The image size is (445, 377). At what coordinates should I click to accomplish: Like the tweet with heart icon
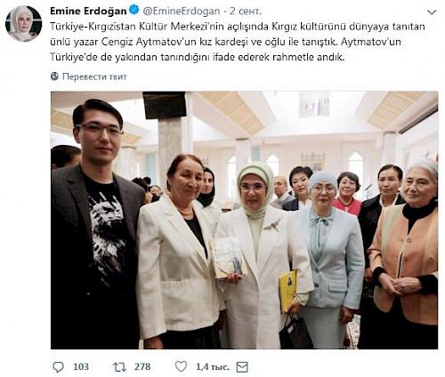(x=181, y=366)
